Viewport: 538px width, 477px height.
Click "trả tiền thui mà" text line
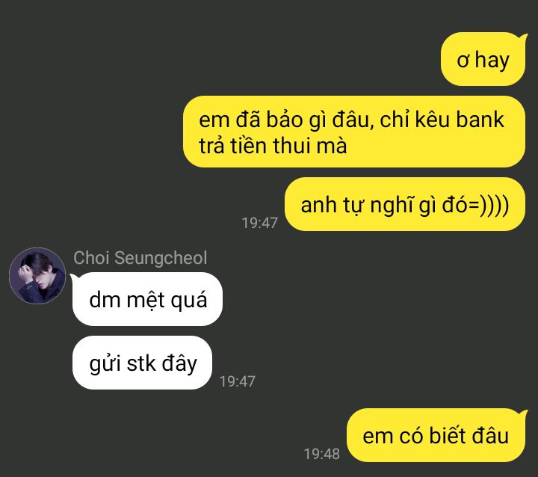pyautogui.click(x=273, y=145)
